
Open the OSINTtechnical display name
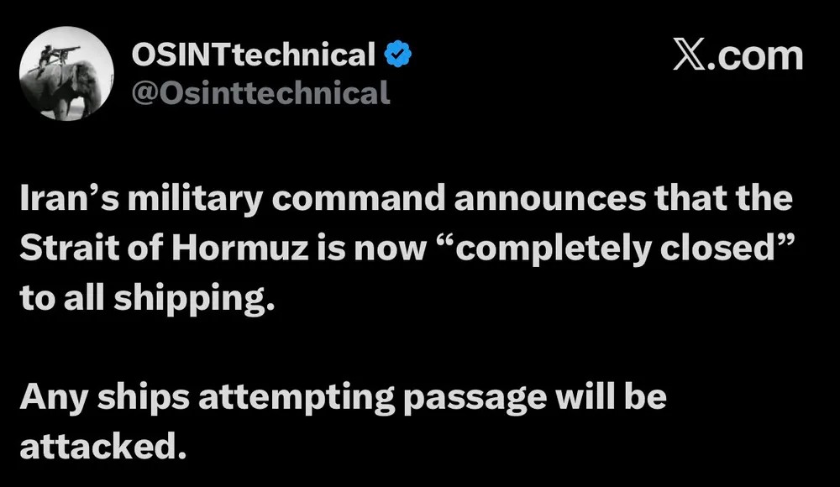coord(254,55)
